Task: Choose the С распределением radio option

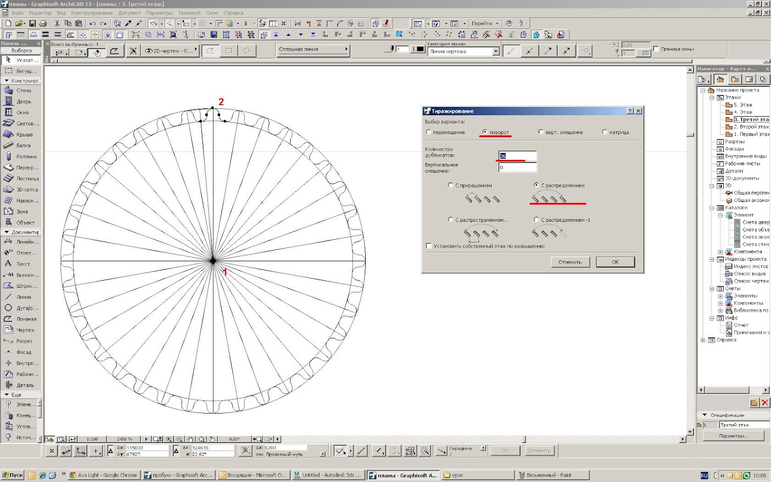Action: pos(536,185)
